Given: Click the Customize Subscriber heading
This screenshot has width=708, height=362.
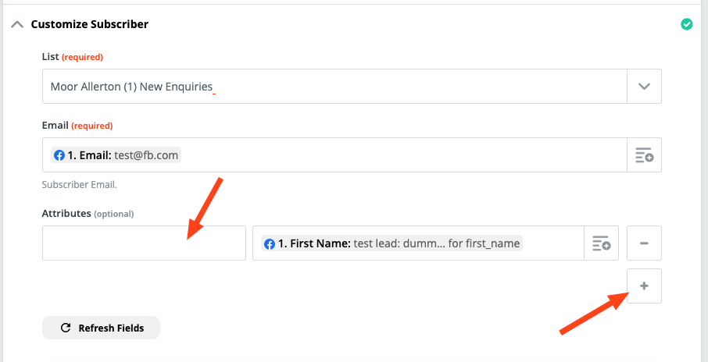Looking at the screenshot, I should click(89, 24).
